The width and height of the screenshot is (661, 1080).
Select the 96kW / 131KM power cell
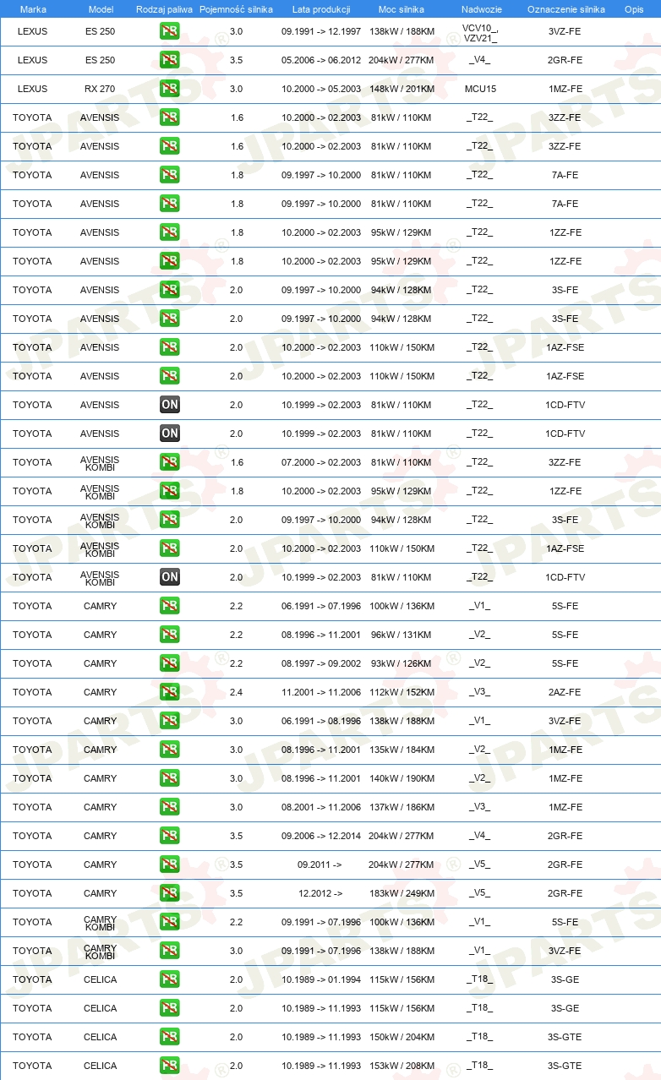click(x=402, y=635)
